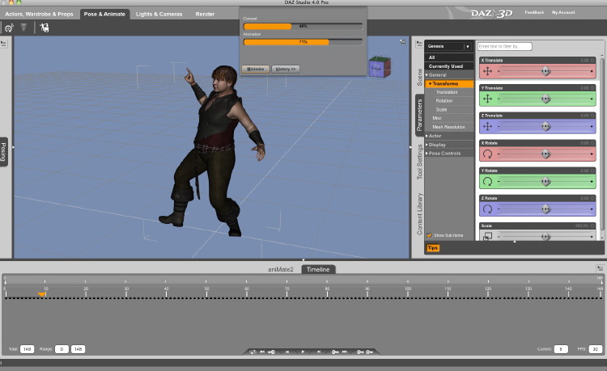Switch to the Render tab

[205, 14]
